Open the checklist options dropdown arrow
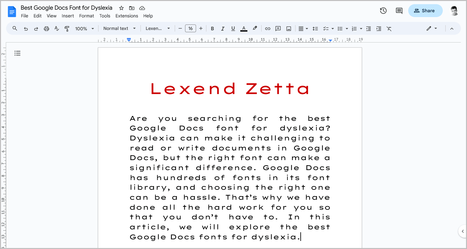The image size is (467, 249). point(333,29)
